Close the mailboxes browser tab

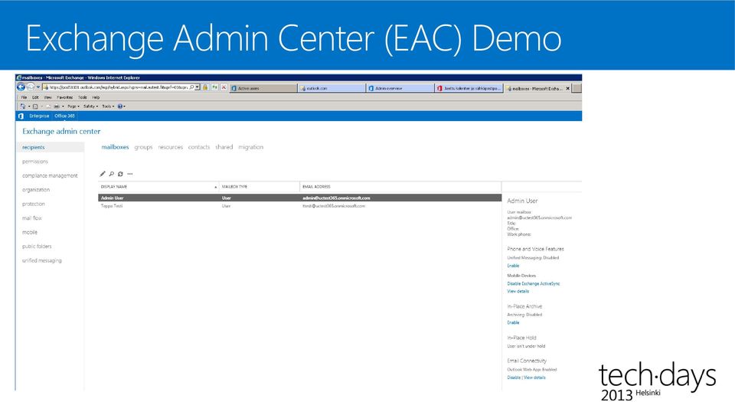click(x=567, y=88)
